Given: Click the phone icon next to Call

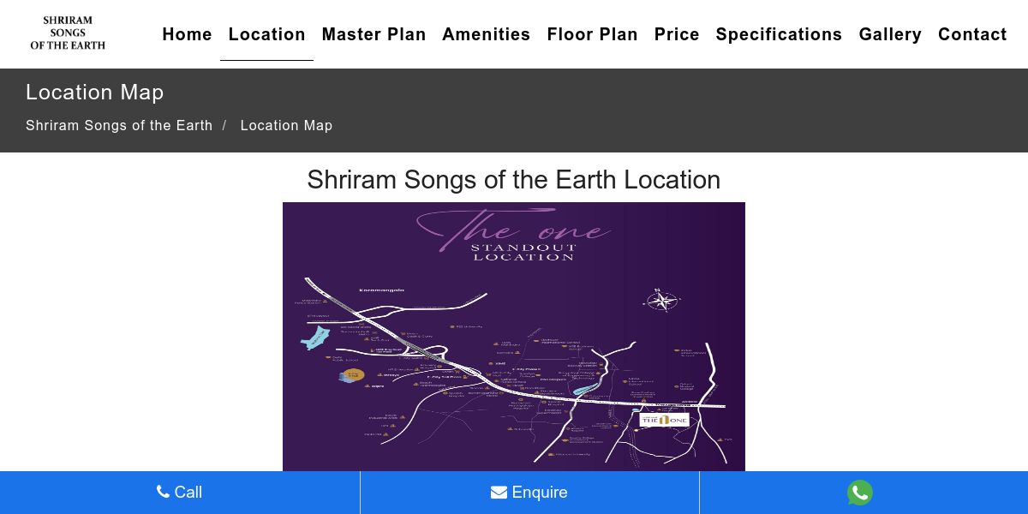Looking at the screenshot, I should coord(163,492).
